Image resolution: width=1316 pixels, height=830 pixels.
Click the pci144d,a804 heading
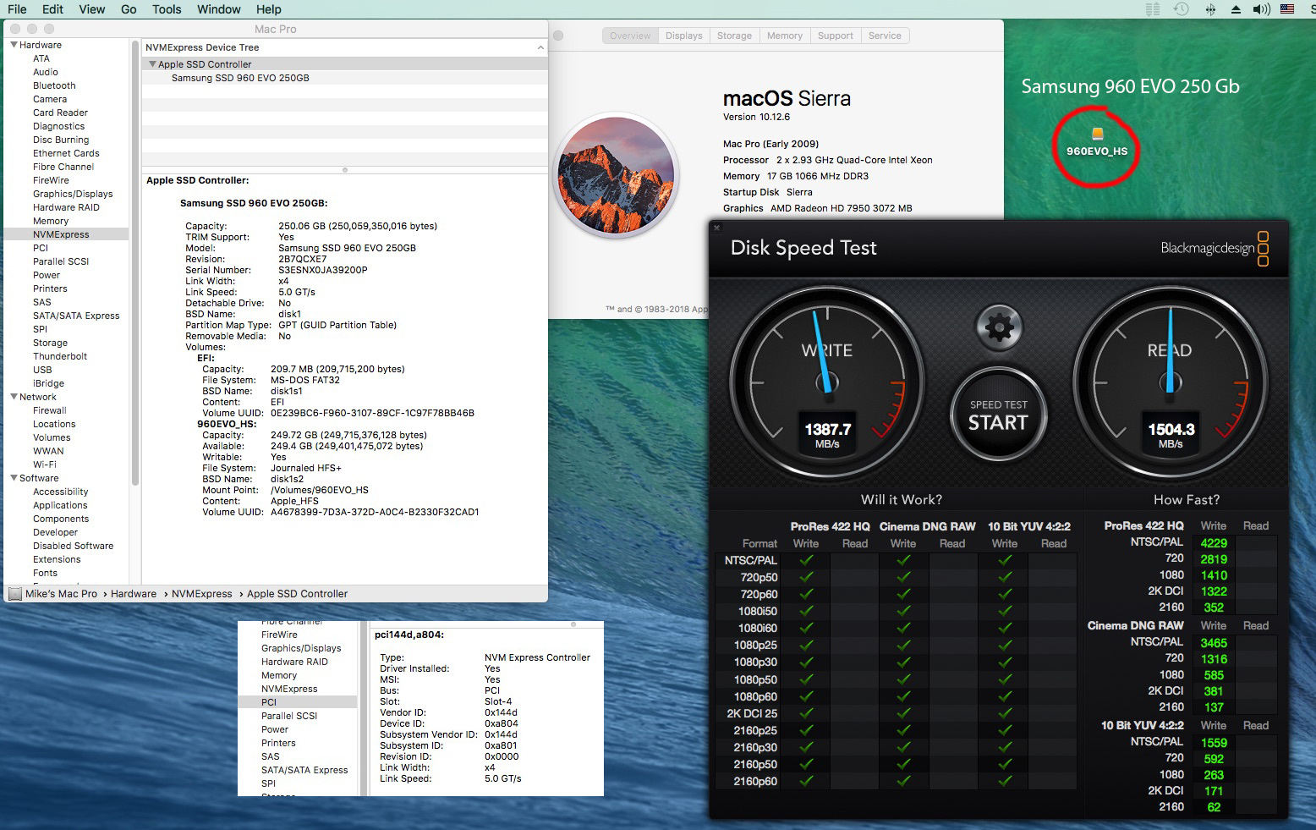click(409, 635)
